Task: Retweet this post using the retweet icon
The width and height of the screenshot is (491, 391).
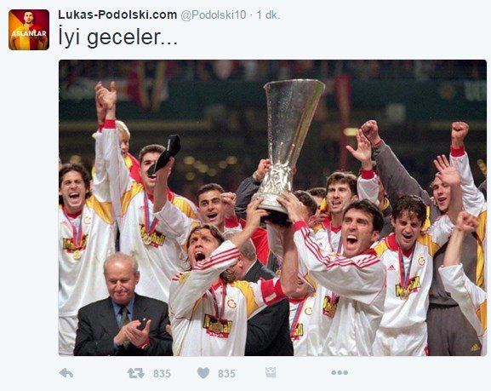Action: point(136,373)
